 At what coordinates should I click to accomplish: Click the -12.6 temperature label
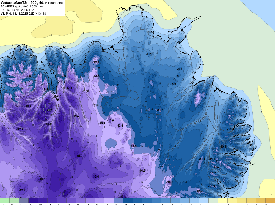tap(63, 76)
